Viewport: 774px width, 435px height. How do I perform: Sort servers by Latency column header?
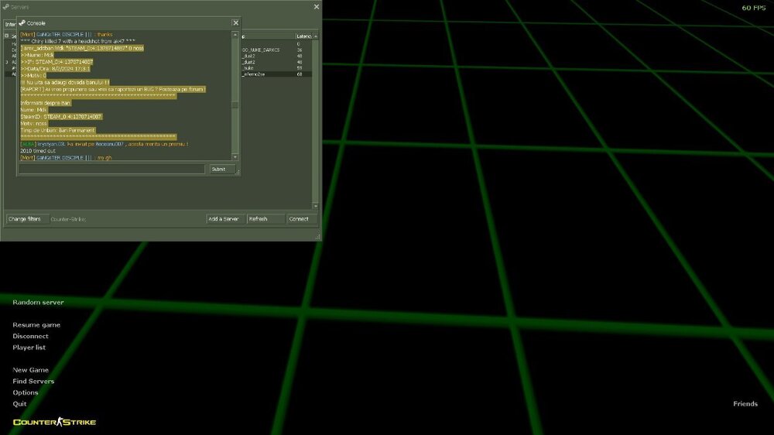click(x=304, y=36)
